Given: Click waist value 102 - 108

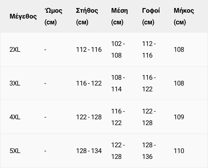Looking at the screenshot, I should (x=118, y=50).
